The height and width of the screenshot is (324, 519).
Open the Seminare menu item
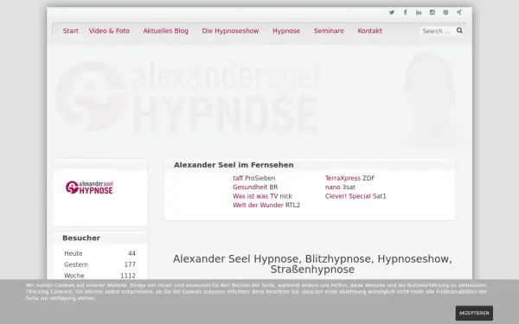click(329, 31)
